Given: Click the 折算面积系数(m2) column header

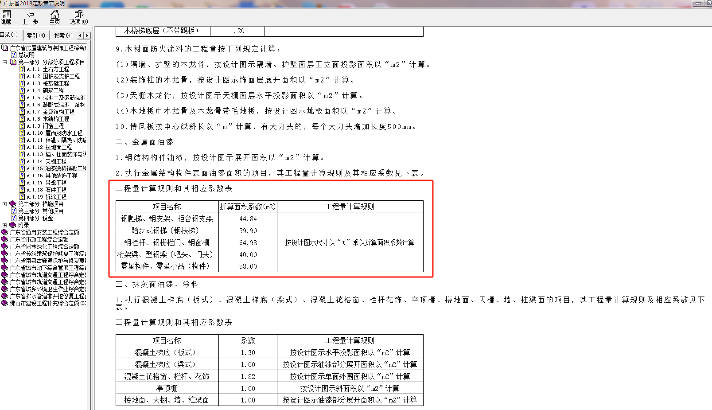Looking at the screenshot, I should point(248,207).
